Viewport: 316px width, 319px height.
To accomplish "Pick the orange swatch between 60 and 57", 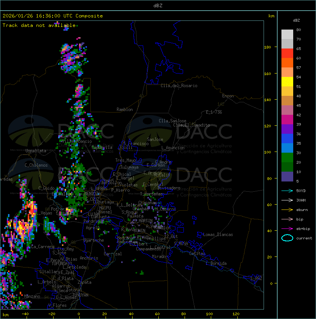I will 287,63.
